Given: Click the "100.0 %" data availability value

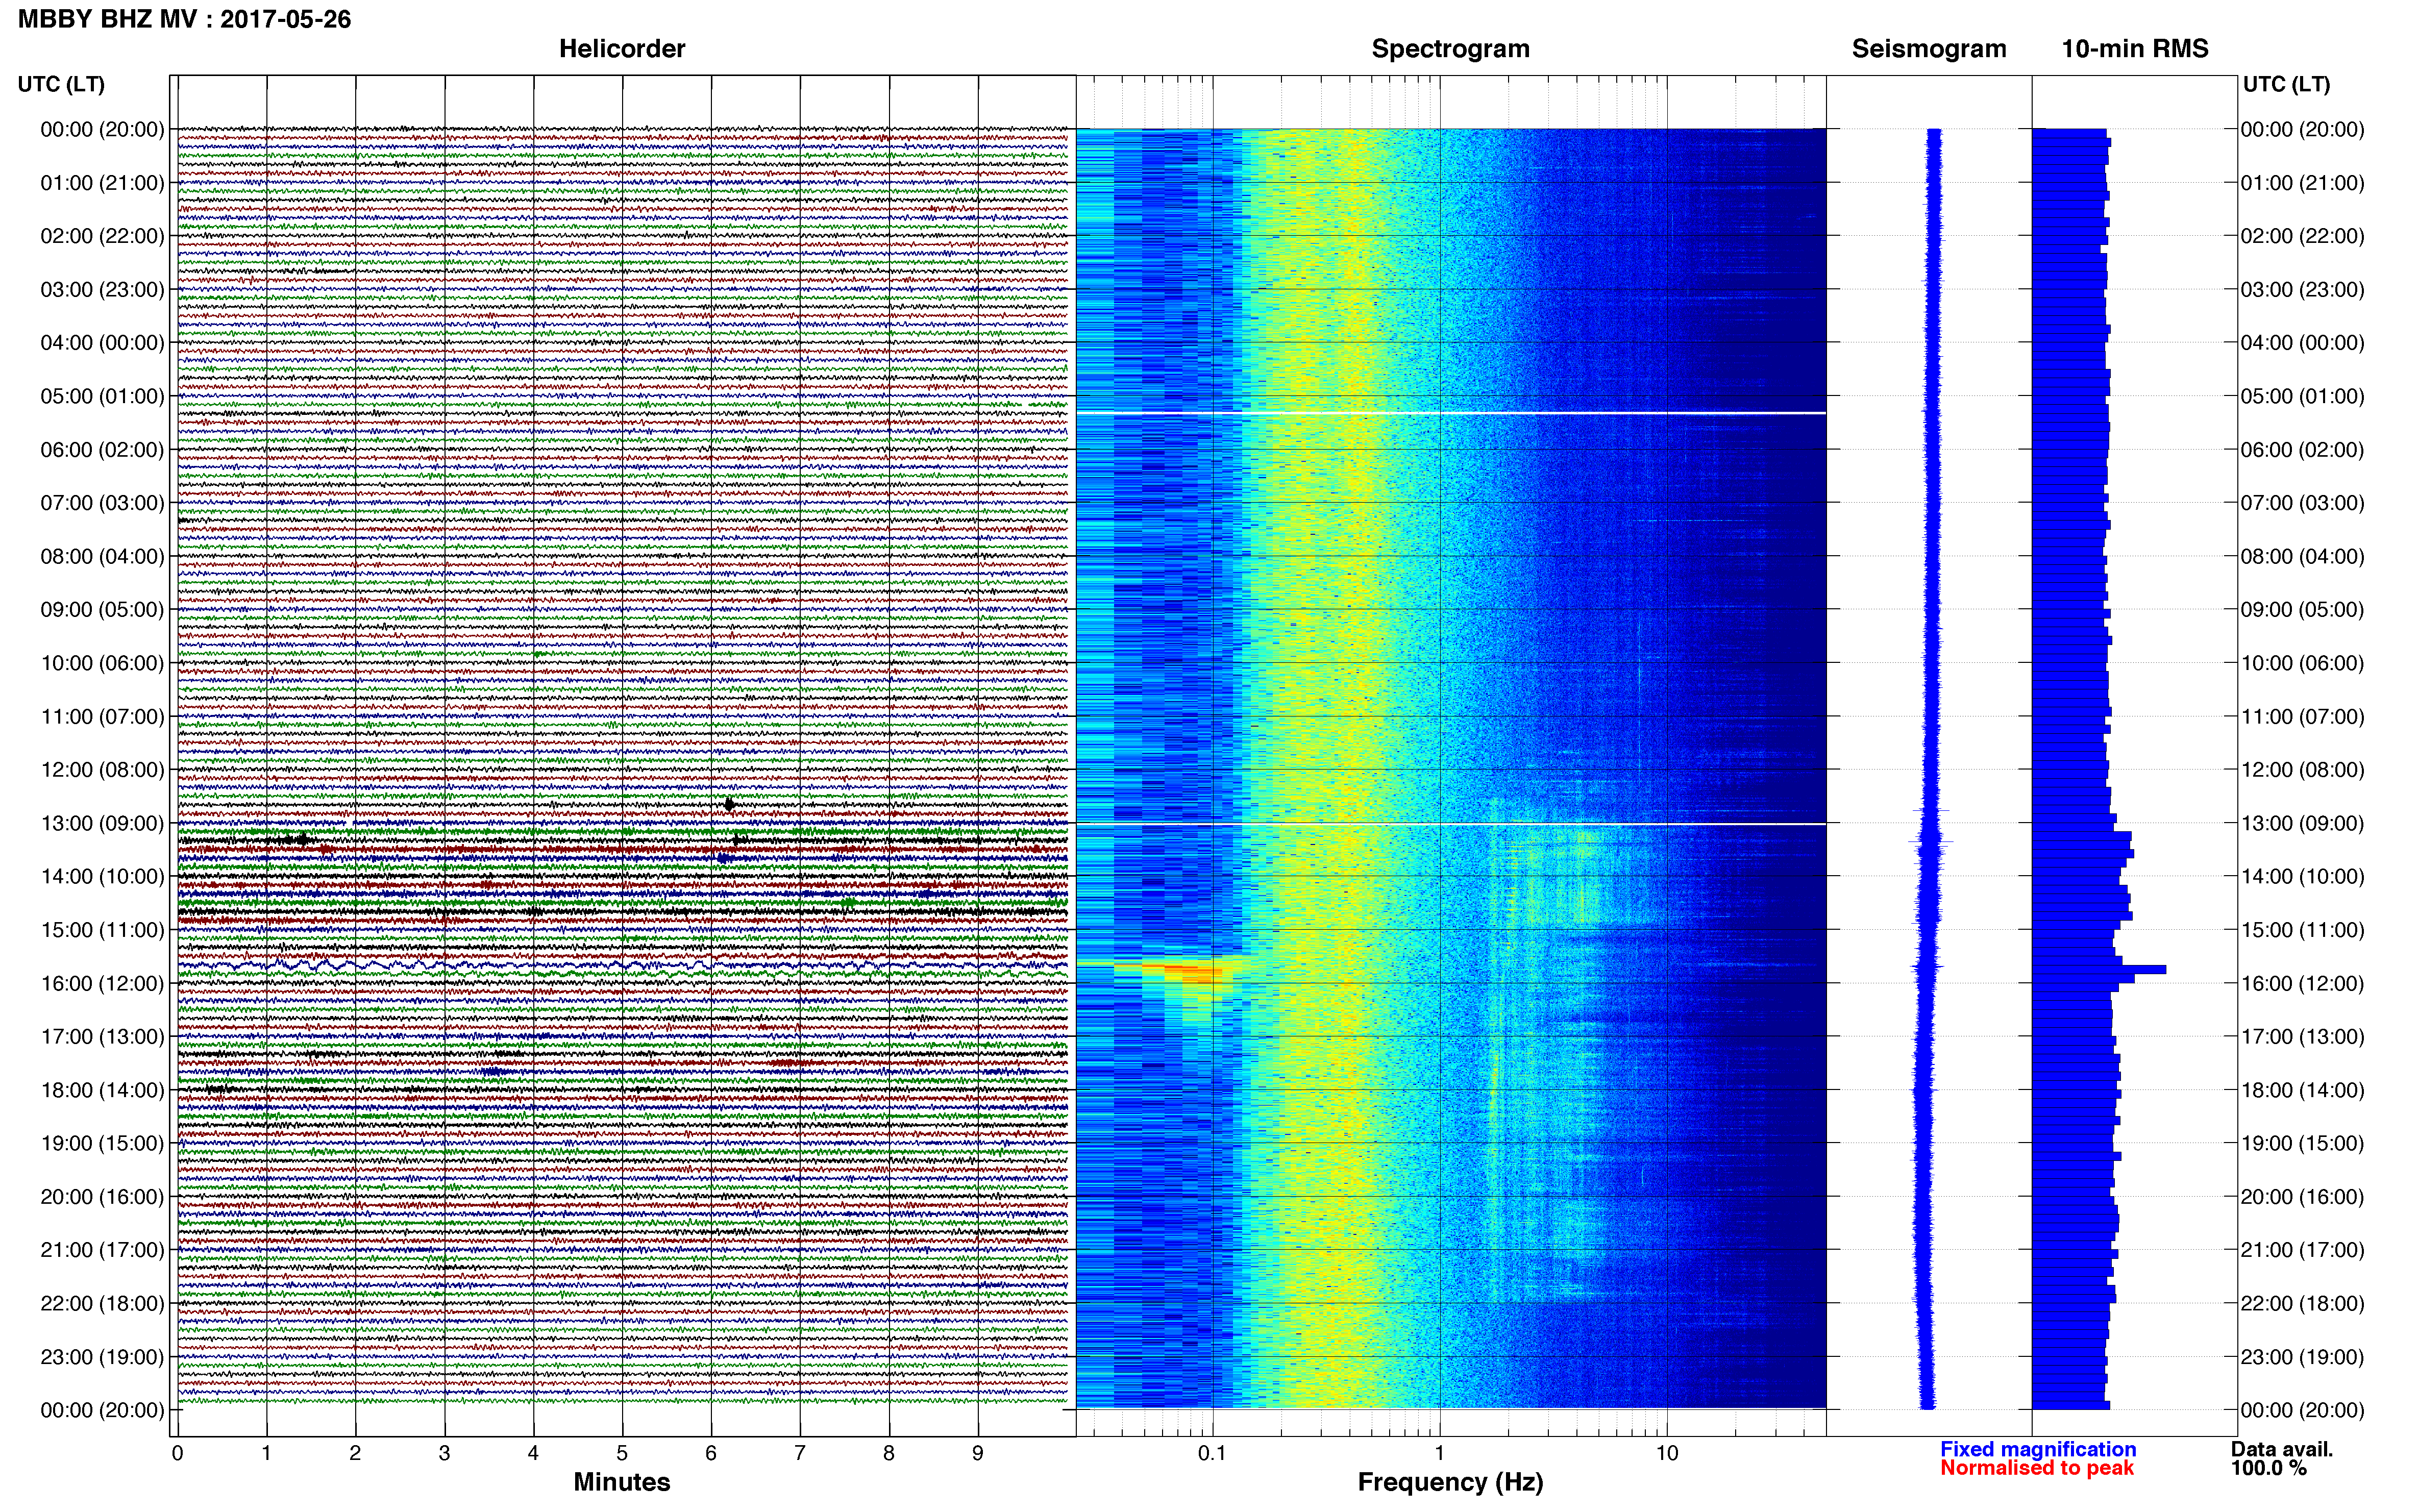Looking at the screenshot, I should 2268,1468.
